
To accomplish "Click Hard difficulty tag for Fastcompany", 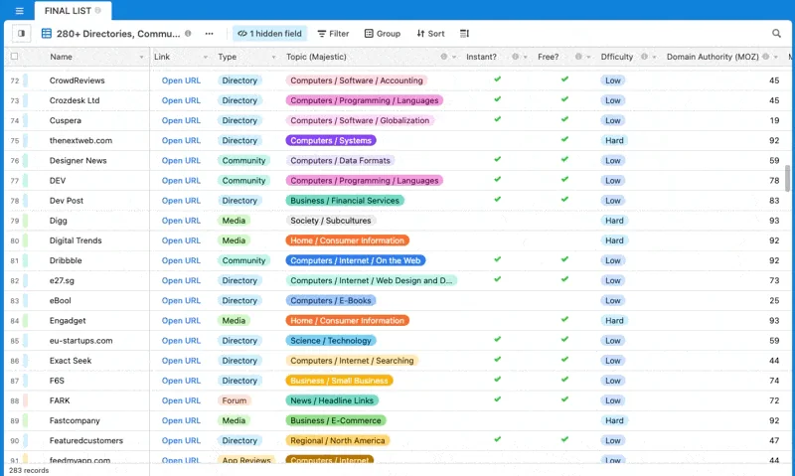I will (x=614, y=420).
